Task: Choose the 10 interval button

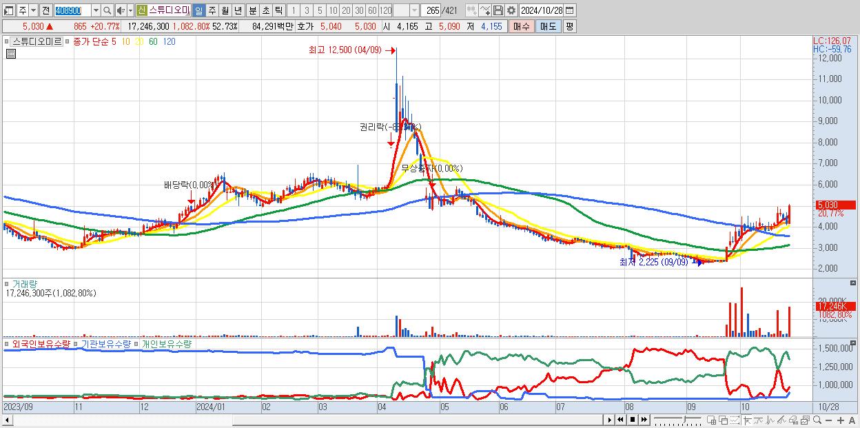Action: click(334, 10)
